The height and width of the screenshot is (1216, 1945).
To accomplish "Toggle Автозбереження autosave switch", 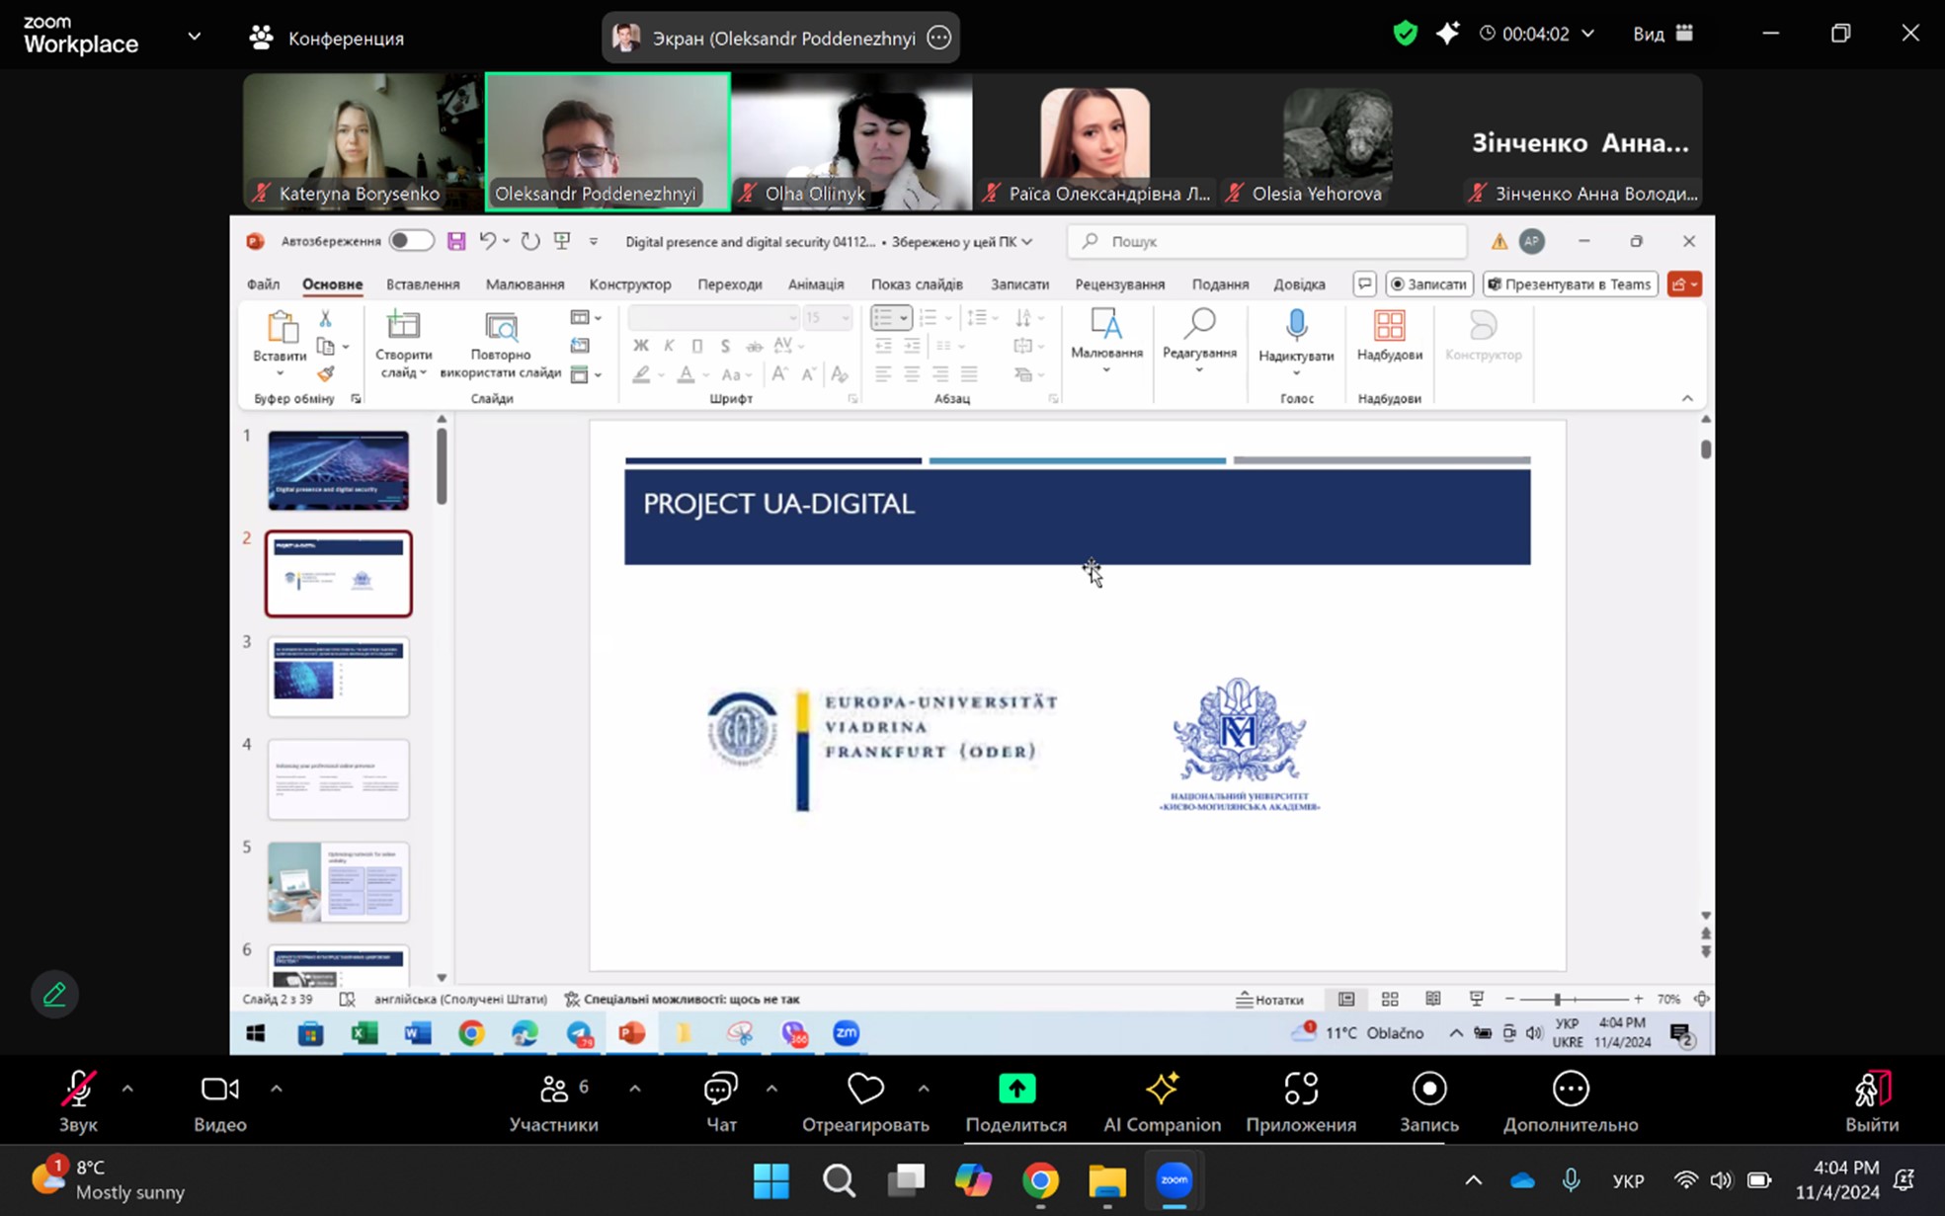I will (x=410, y=241).
